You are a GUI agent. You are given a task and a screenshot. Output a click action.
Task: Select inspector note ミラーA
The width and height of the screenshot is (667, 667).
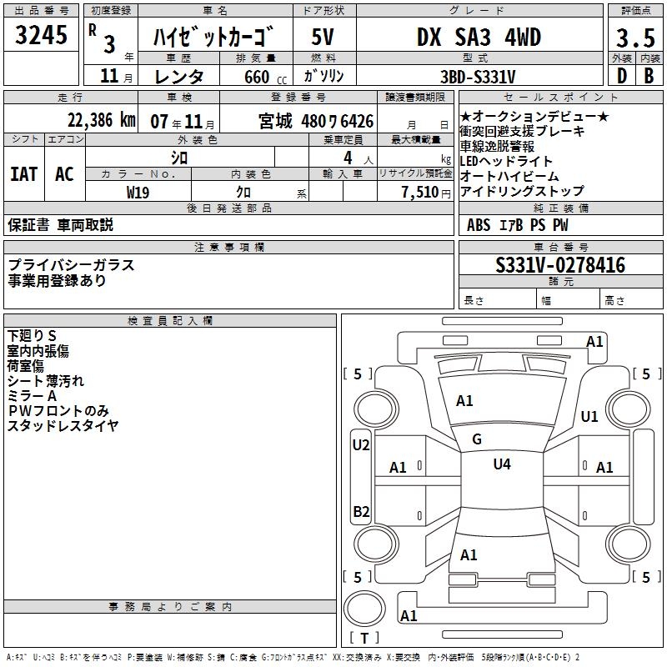(x=32, y=395)
